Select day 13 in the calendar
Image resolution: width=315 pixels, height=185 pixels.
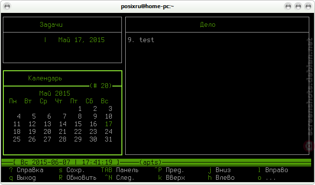point(47,124)
